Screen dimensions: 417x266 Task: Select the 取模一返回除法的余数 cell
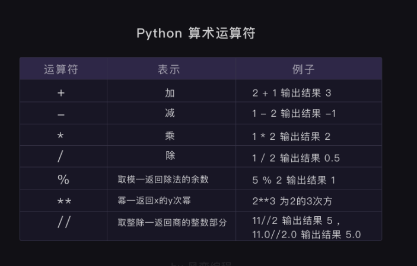click(163, 179)
